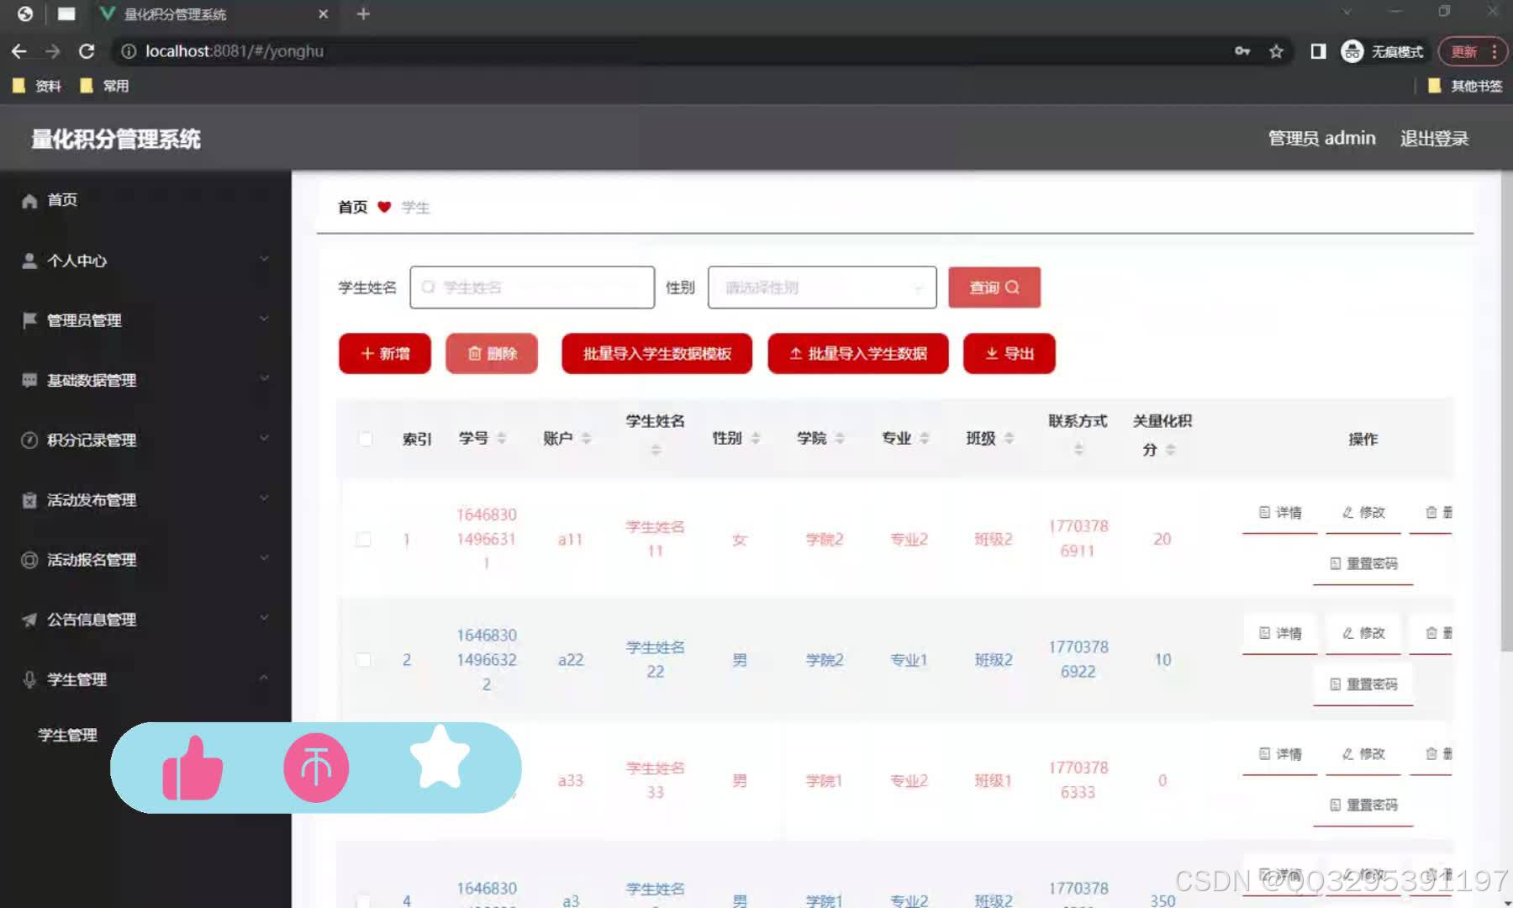This screenshot has width=1513, height=908.
Task: Reload the page with the refresh icon
Action: coord(87,51)
